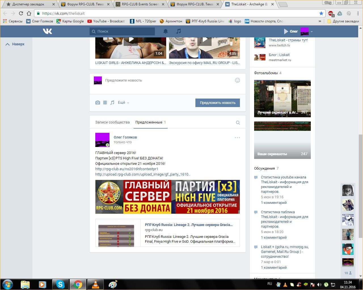Image resolution: width=363 pixels, height=290 pixels.
Task: Open the Windows Start menu
Action: [x=8, y=284]
